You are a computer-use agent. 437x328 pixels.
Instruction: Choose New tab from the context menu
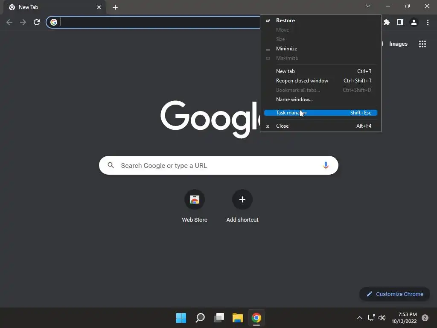click(x=320, y=71)
